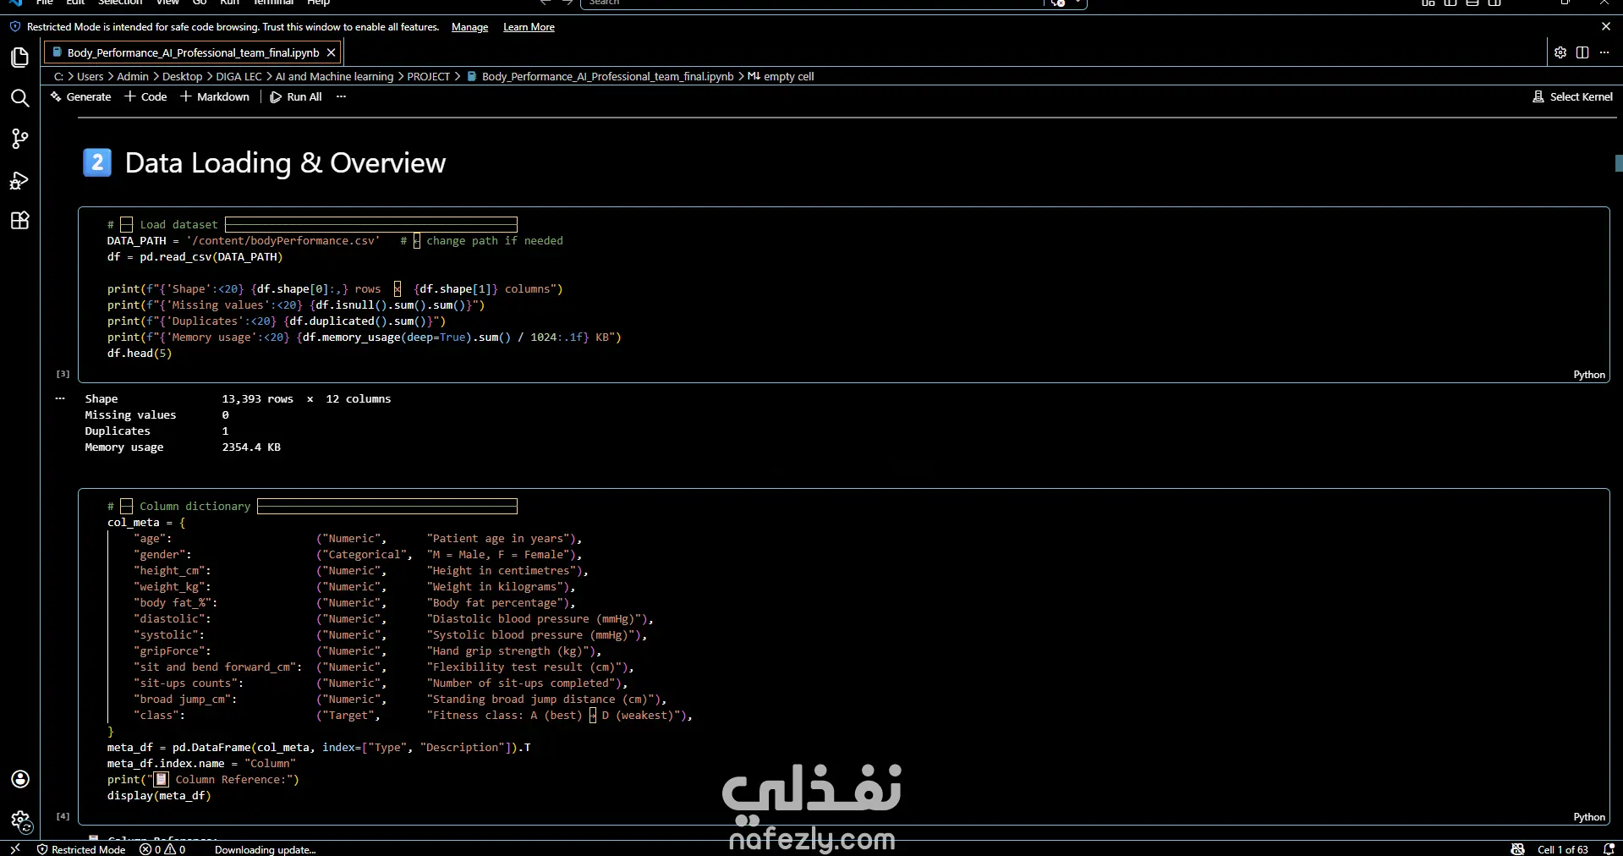The width and height of the screenshot is (1623, 856).
Task: Click the Desktop breadcrumb
Action: pyautogui.click(x=182, y=76)
